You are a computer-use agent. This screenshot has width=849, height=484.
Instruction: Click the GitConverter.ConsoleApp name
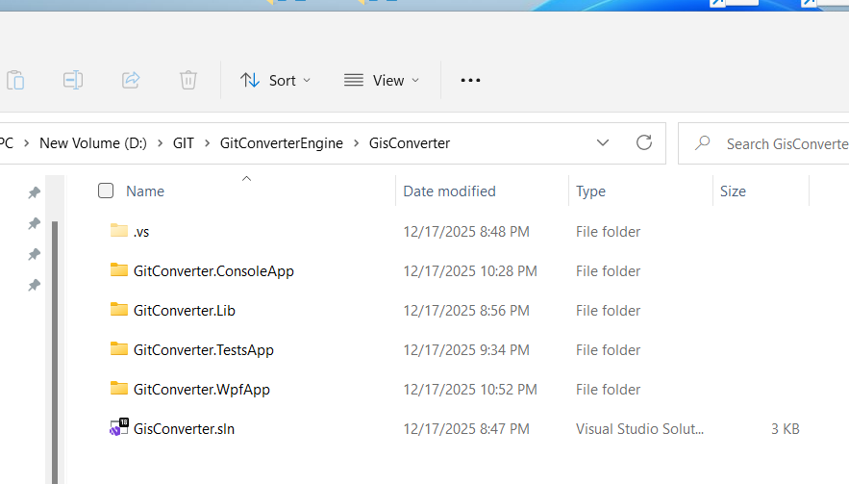[213, 271]
